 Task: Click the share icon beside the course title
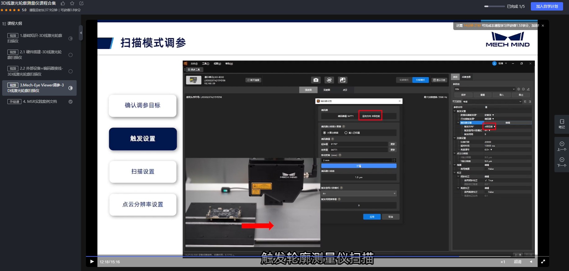(82, 3)
